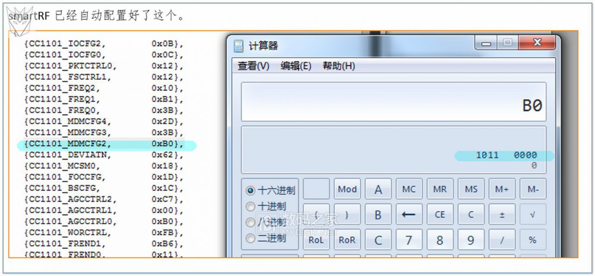Open the 帮助(H) menu
This screenshot has height=276, width=595.
click(339, 66)
